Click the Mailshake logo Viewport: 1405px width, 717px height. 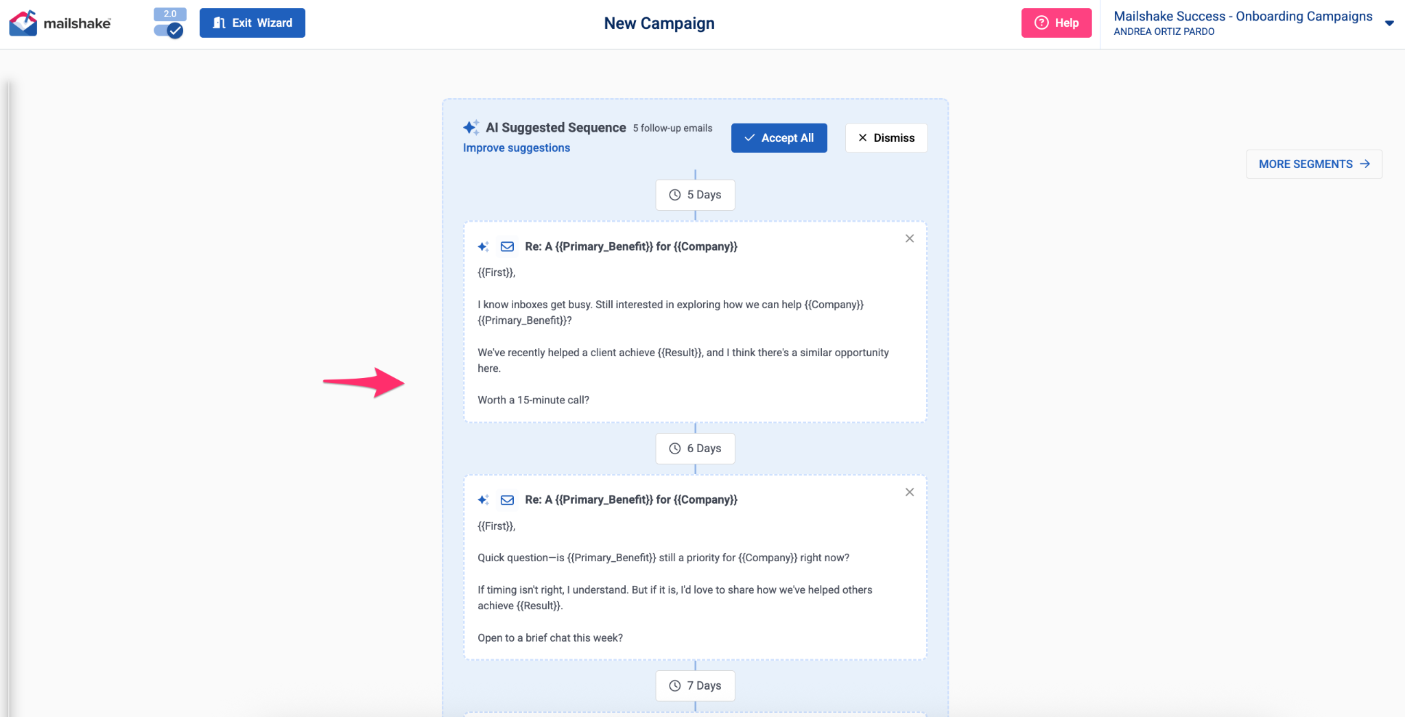tap(60, 23)
